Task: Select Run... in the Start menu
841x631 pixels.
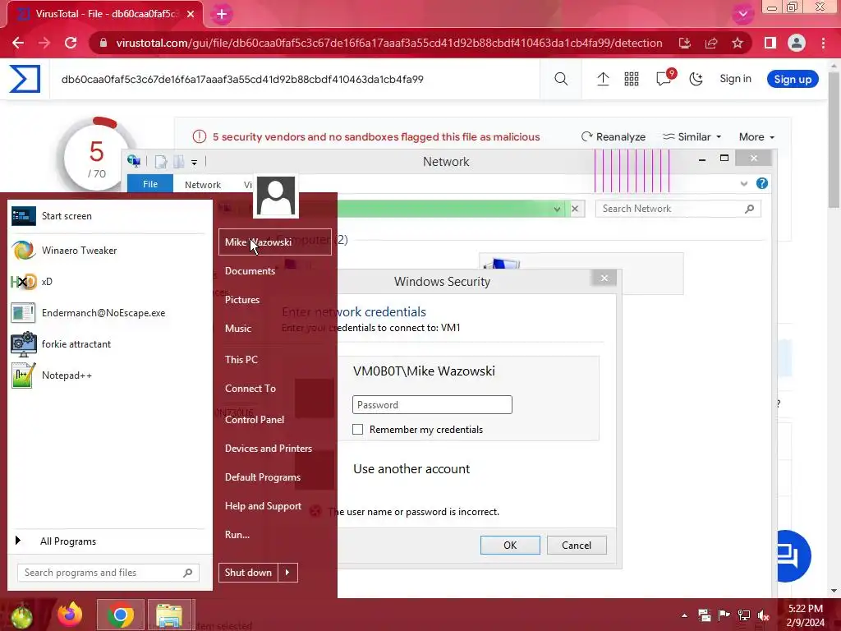Action: tap(237, 535)
